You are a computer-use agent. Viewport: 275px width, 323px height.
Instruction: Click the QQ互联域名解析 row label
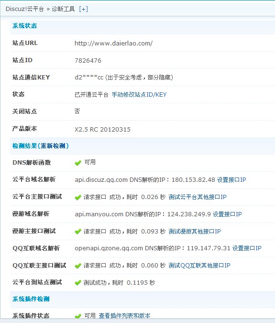(36, 248)
